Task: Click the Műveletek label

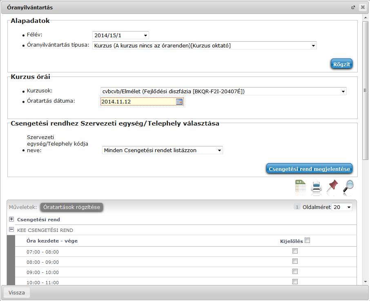Action: click(23, 207)
